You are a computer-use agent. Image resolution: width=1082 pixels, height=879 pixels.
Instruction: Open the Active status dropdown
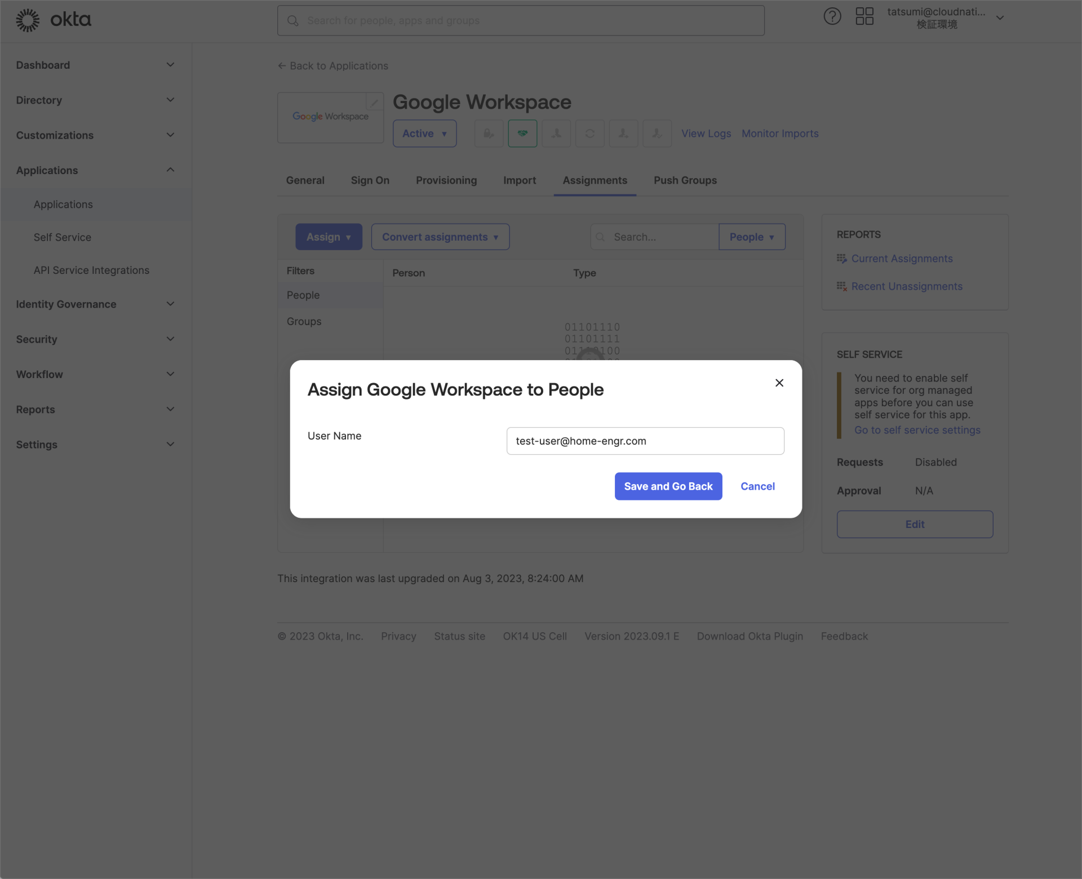pos(424,134)
